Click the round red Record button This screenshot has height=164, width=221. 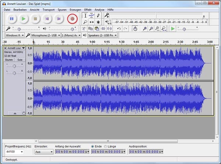click(73, 18)
